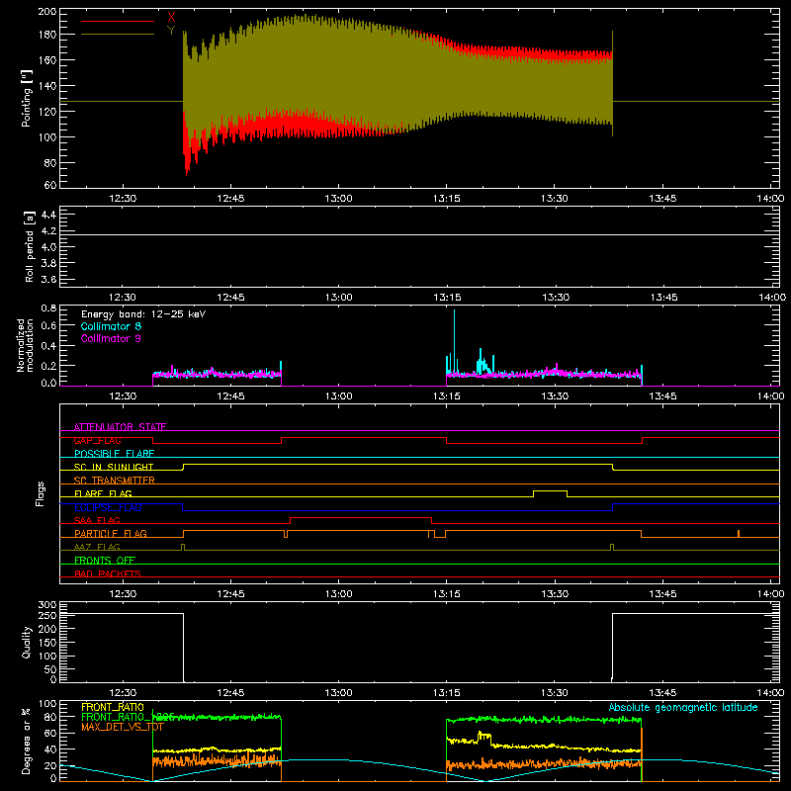Click the olive Y legend line sample

(x=118, y=34)
